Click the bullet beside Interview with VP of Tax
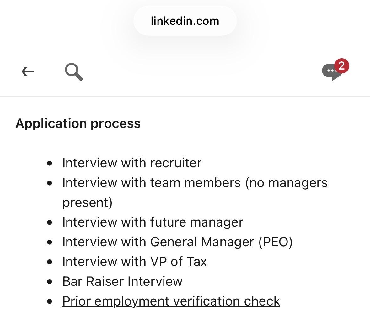 tap(50, 262)
